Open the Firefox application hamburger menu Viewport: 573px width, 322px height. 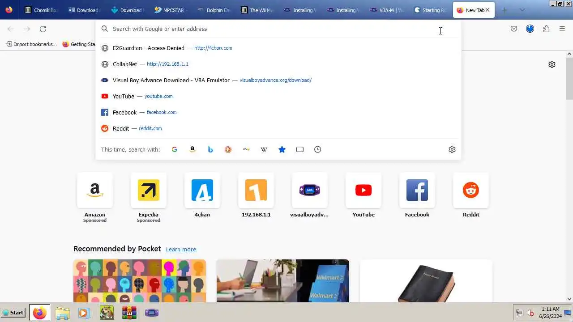tap(562, 29)
